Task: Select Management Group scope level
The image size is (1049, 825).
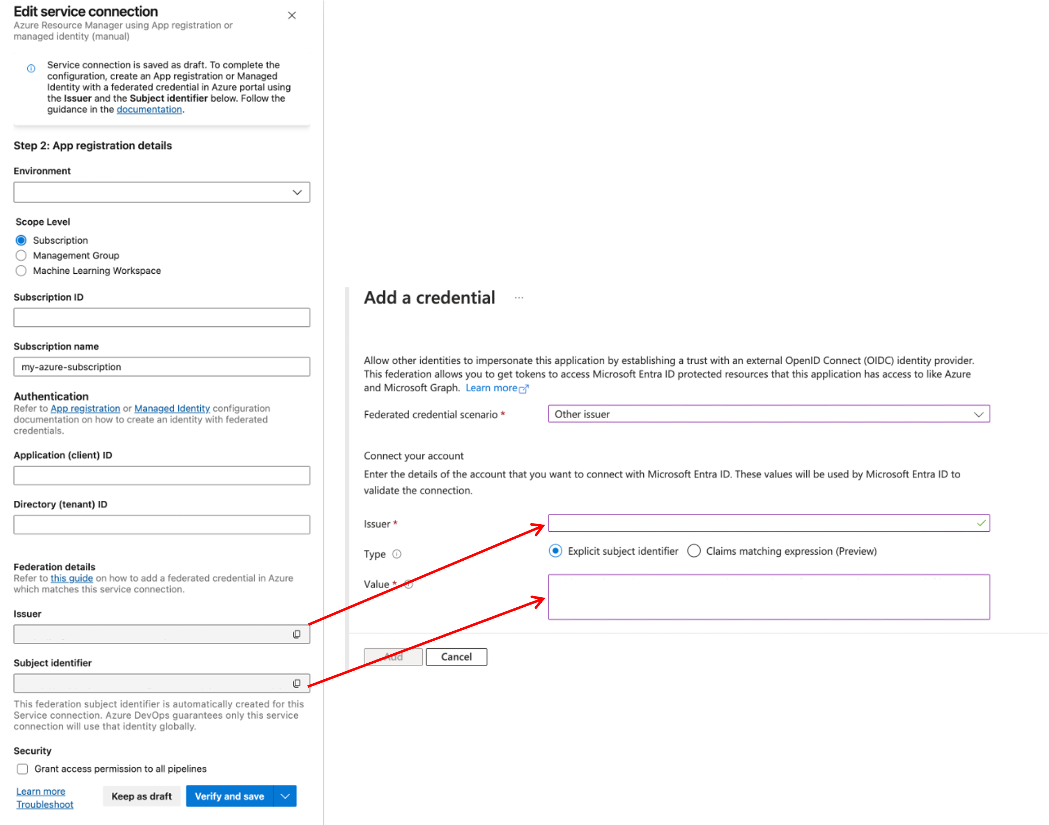Action: click(x=21, y=255)
